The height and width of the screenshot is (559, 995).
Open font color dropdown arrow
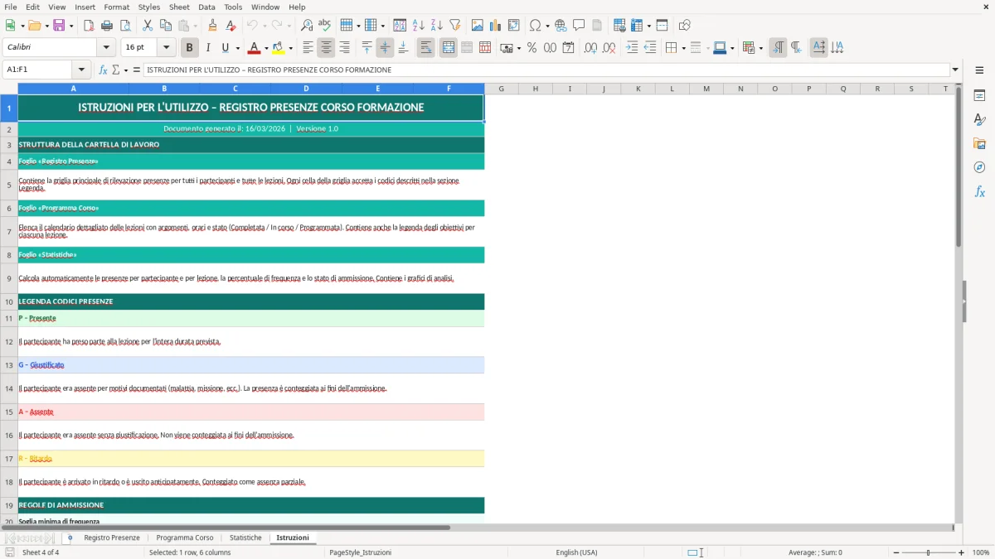tap(265, 48)
